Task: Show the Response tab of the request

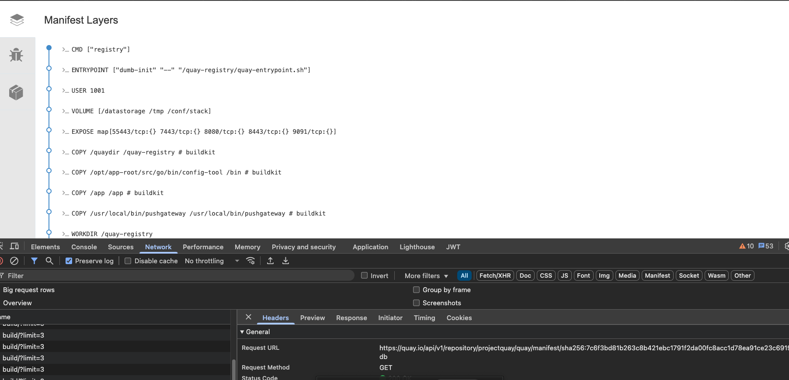Action: tap(351, 318)
